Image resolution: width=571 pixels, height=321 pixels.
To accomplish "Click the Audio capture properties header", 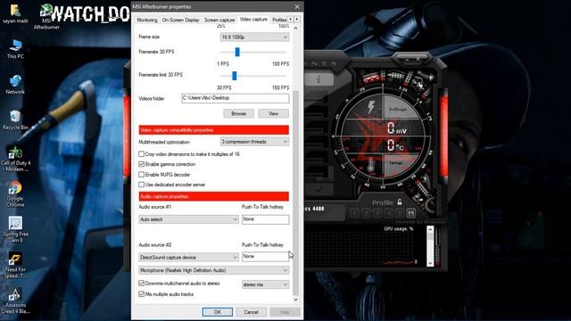I will 214,196.
